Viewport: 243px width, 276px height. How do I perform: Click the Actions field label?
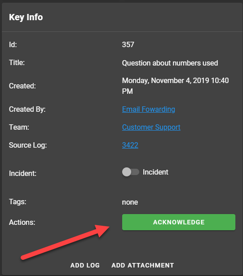22,222
